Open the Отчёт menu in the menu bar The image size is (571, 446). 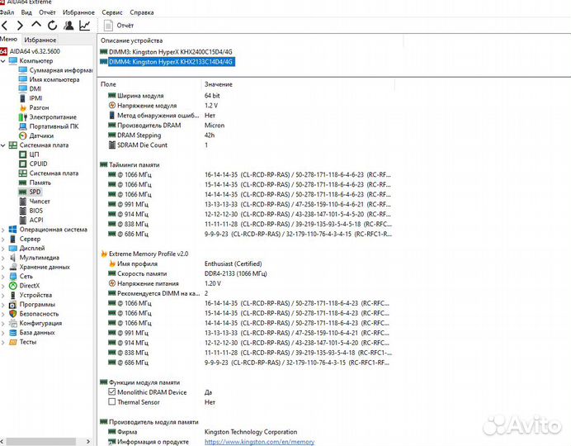click(x=47, y=12)
